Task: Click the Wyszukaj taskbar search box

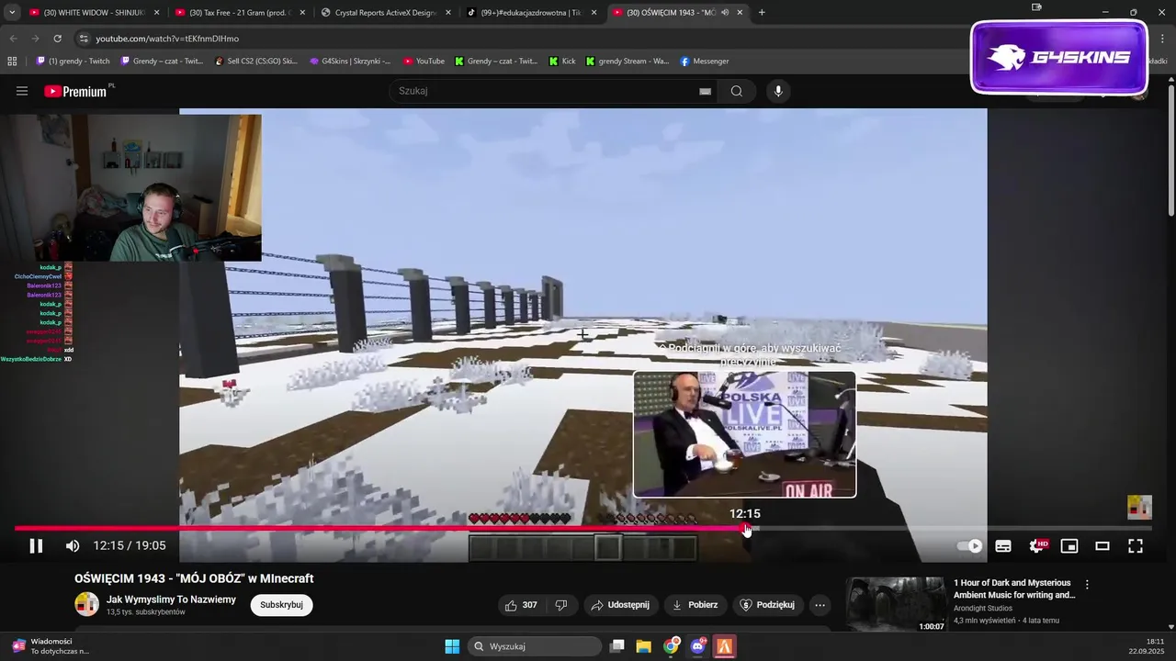Action: coord(533,646)
